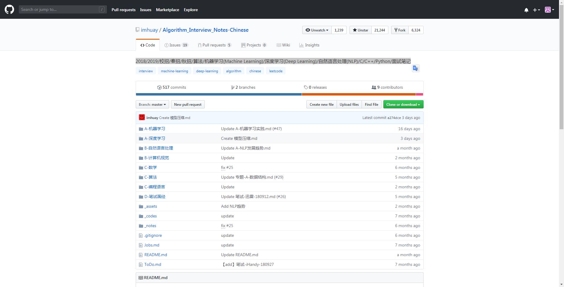This screenshot has height=287, width=564.
Task: Click New pull request button
Action: 188,105
